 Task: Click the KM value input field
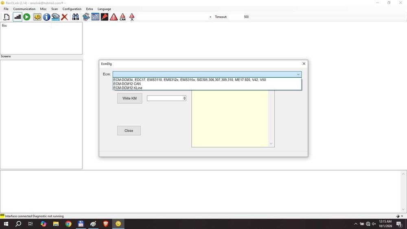click(166, 98)
